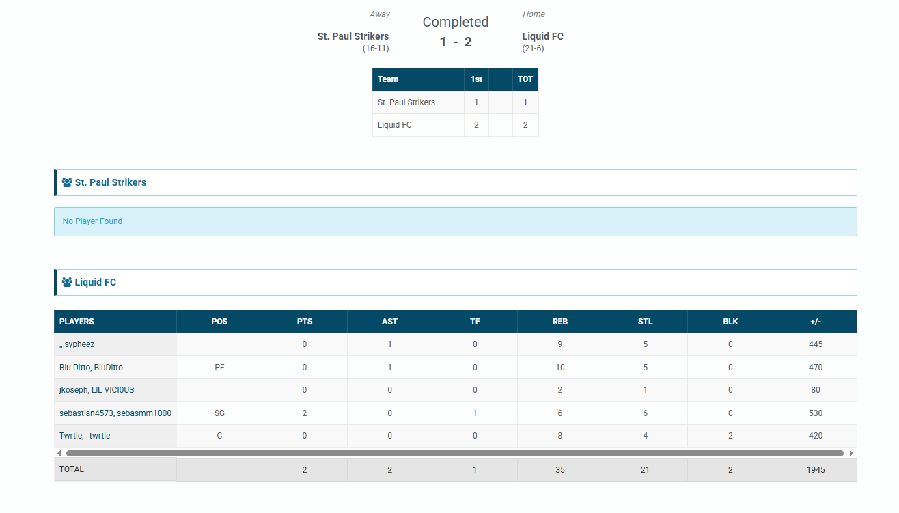Viewport: 899px width, 513px height.
Task: Open the Blu Ditto player entry
Action: pyautogui.click(x=92, y=368)
